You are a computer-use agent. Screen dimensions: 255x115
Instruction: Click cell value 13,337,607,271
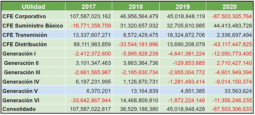[92, 35]
